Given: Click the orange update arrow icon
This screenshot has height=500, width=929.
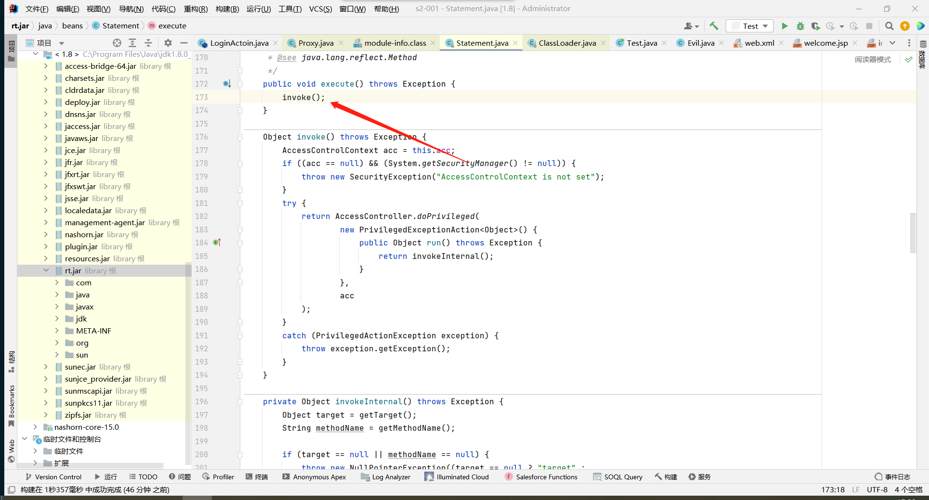Looking at the screenshot, I should [x=905, y=26].
